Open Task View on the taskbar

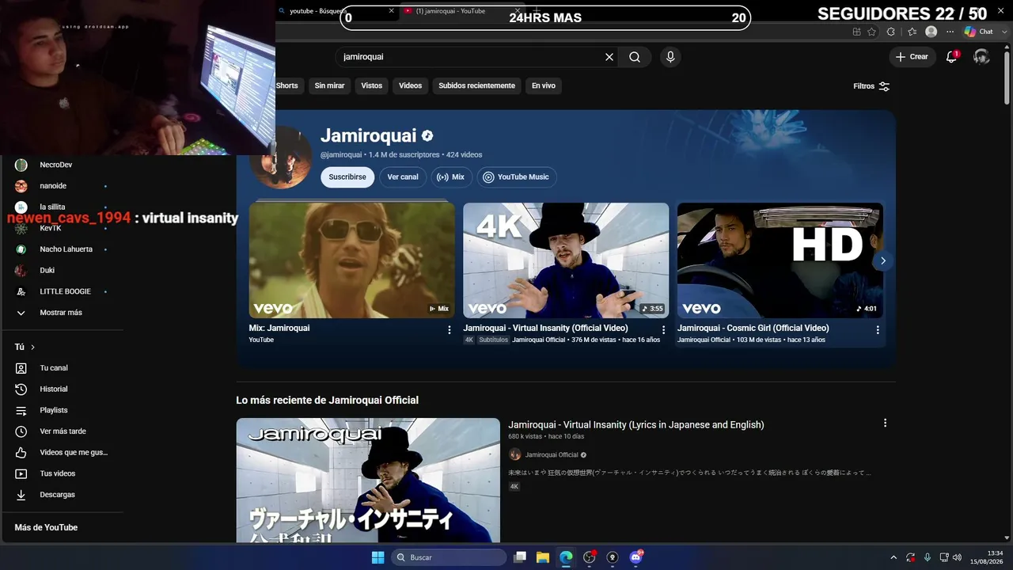pyautogui.click(x=520, y=557)
